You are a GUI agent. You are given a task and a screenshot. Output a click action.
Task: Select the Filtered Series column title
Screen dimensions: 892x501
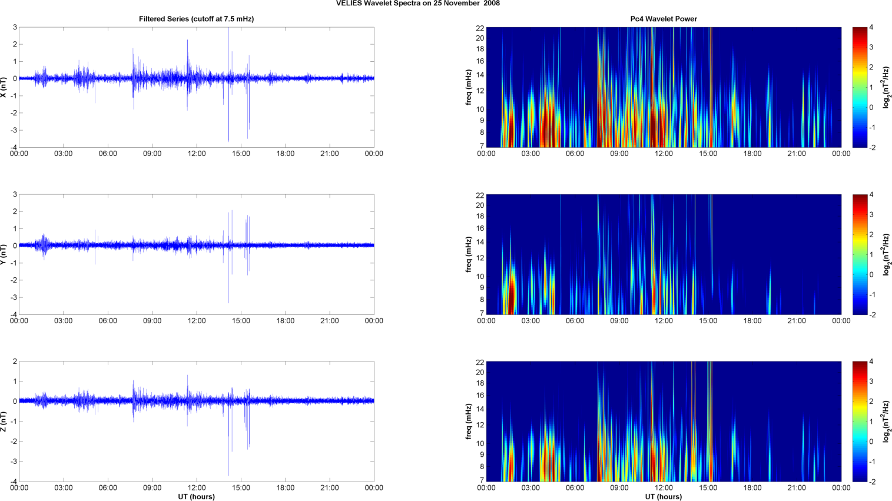tap(196, 19)
